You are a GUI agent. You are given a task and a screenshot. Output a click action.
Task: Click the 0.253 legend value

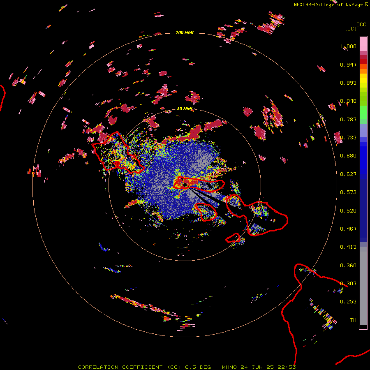tap(348, 302)
